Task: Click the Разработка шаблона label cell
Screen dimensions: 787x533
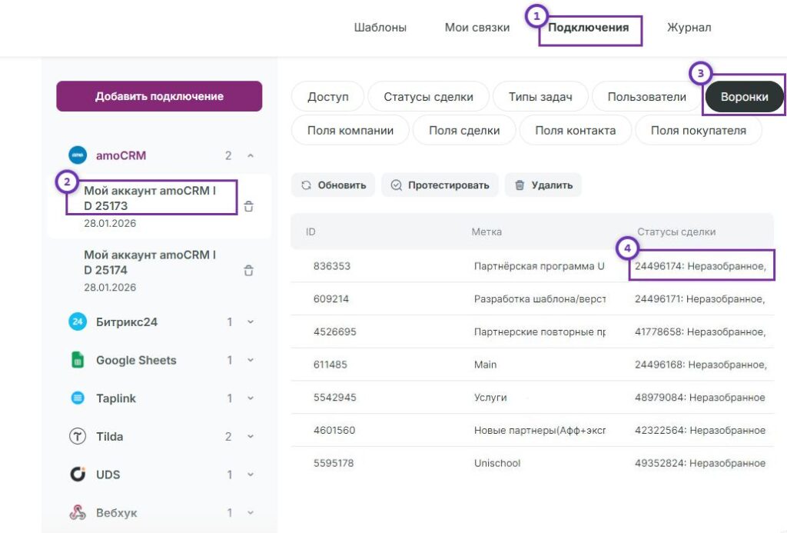Action: point(540,298)
